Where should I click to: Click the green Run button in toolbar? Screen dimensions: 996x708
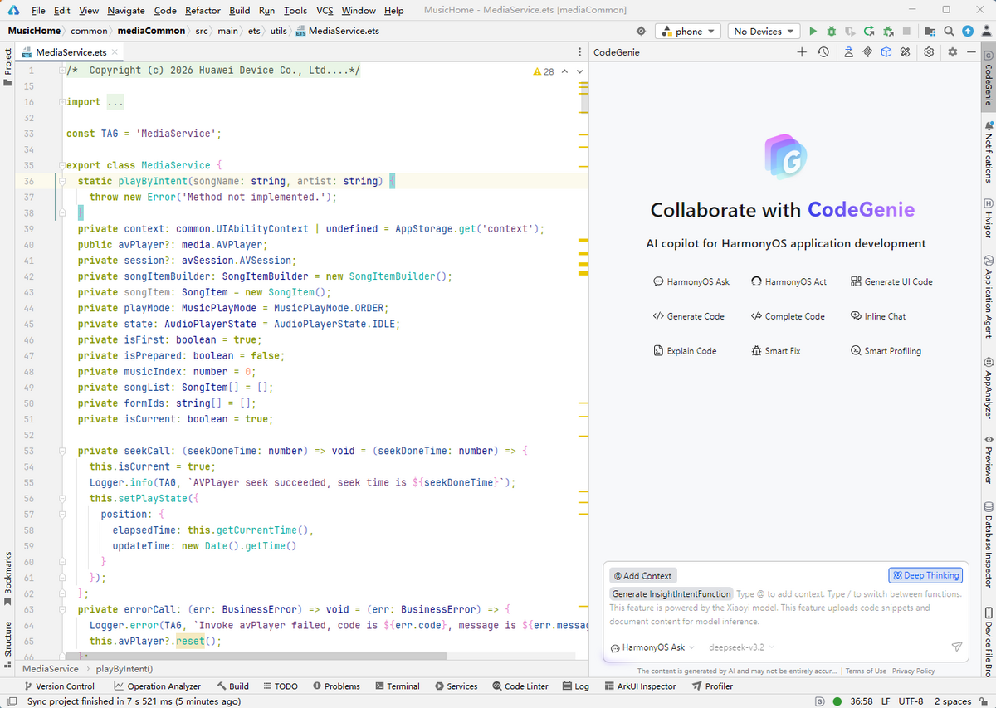[x=813, y=32]
